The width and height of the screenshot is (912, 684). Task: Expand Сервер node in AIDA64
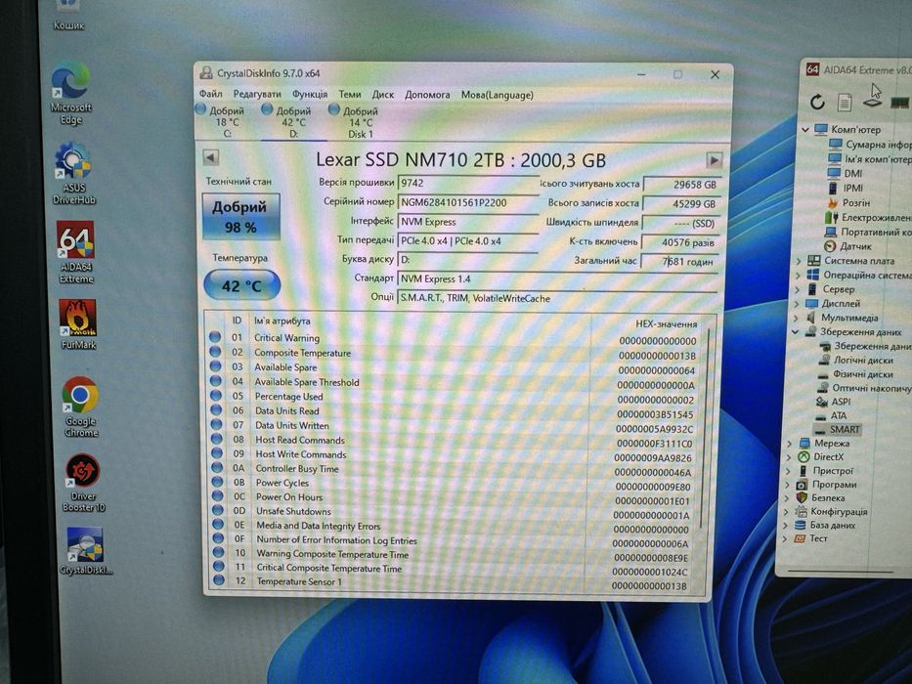pyautogui.click(x=797, y=289)
